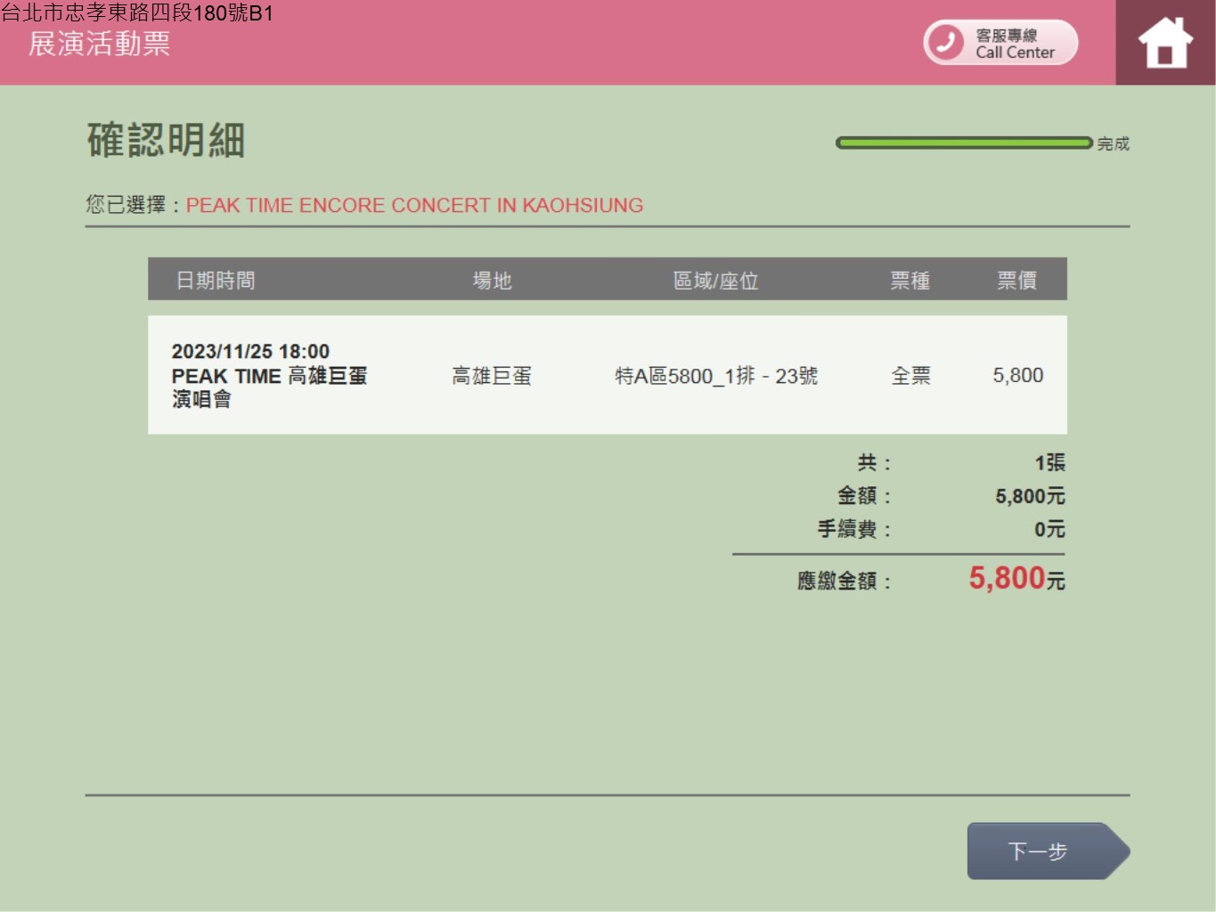Click the 場地 column header
The image size is (1216, 912).
(492, 281)
